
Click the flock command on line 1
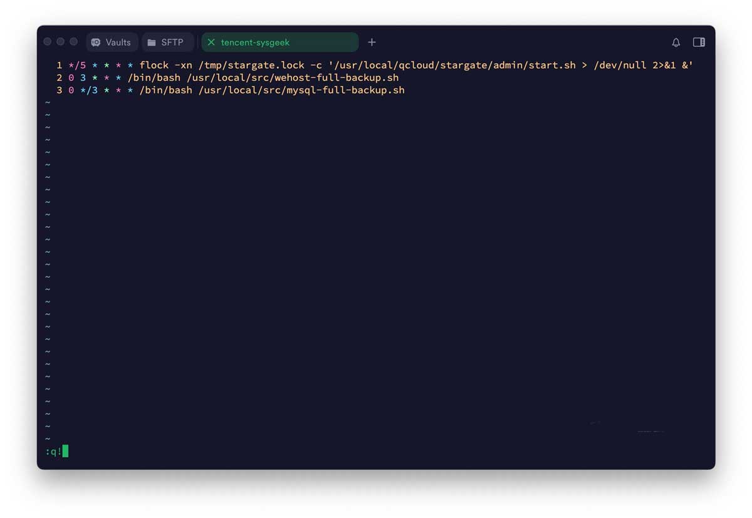[x=154, y=65]
